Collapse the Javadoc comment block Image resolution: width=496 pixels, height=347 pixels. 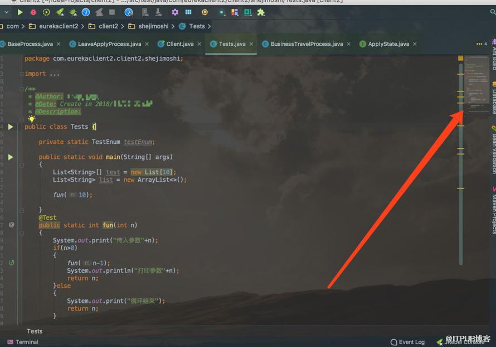(22, 89)
